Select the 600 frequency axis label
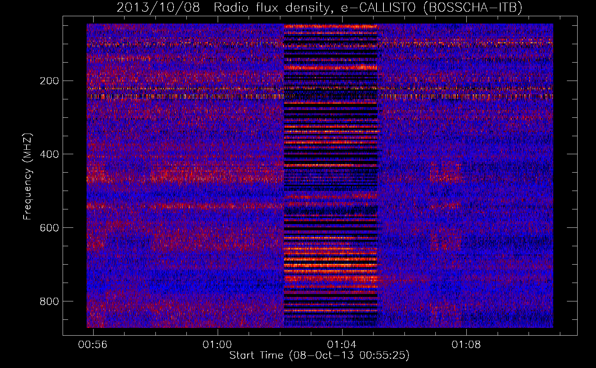The image size is (596, 368). [x=49, y=228]
